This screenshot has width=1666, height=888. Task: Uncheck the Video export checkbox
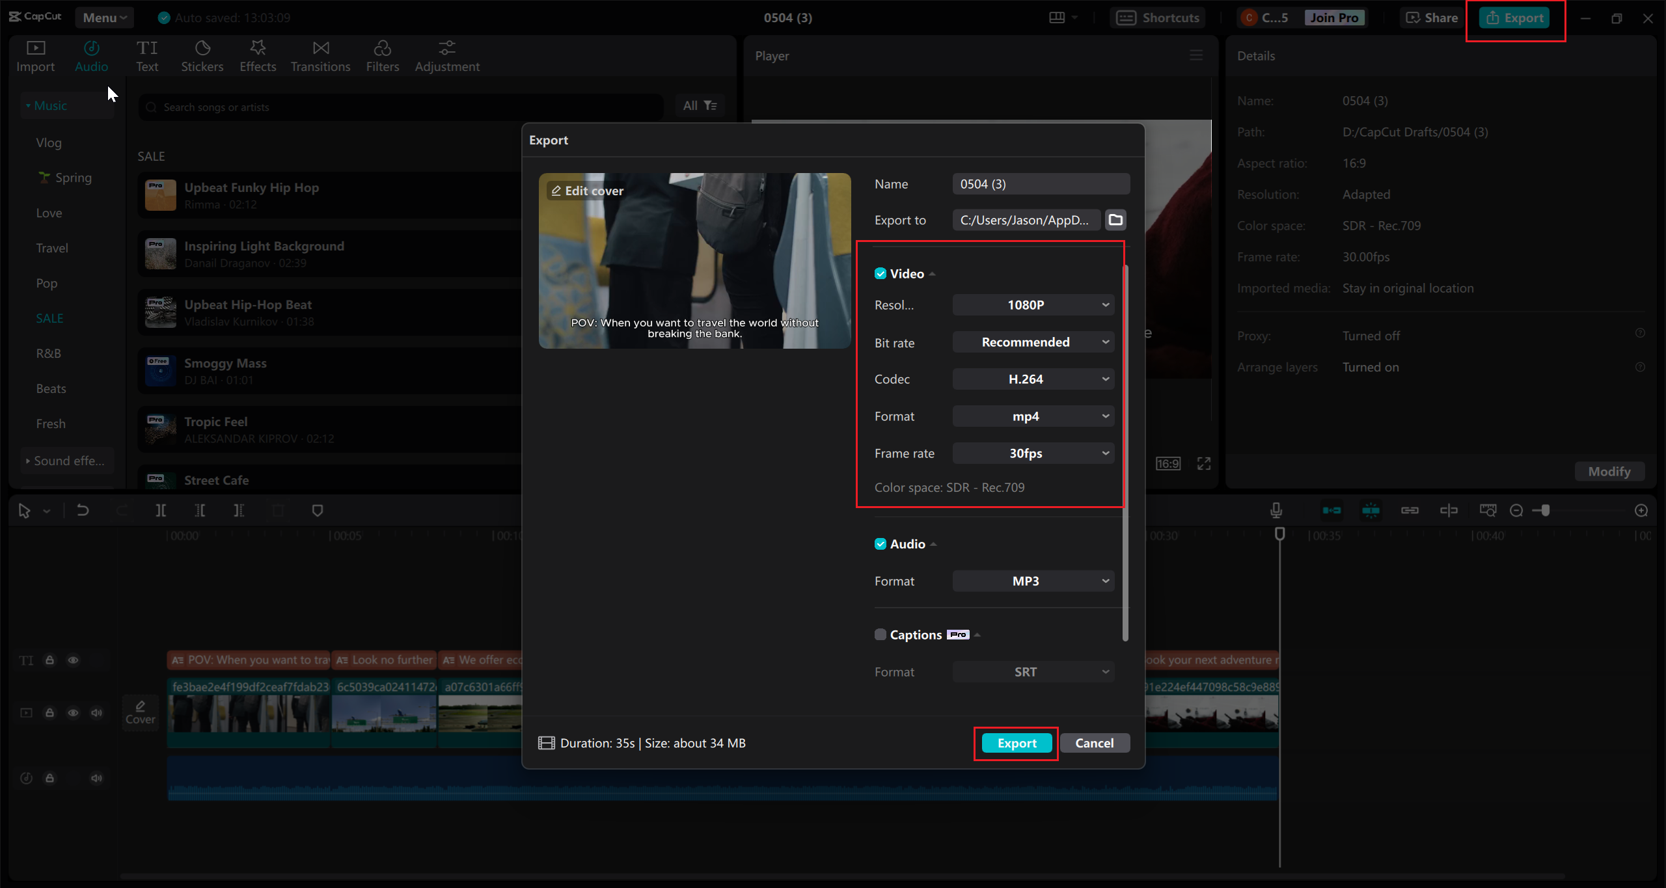point(881,274)
